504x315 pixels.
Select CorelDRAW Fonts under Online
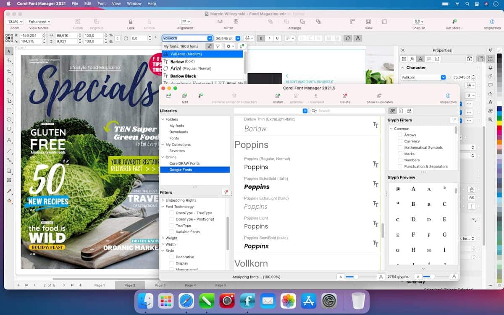tap(184, 163)
